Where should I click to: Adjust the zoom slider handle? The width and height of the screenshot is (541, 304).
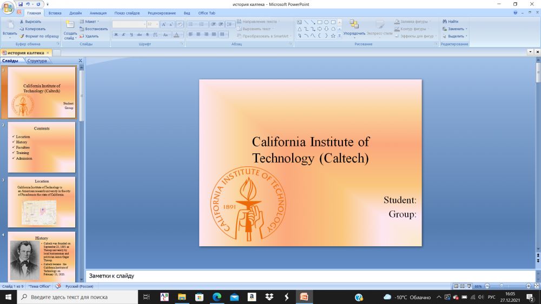[502, 286]
